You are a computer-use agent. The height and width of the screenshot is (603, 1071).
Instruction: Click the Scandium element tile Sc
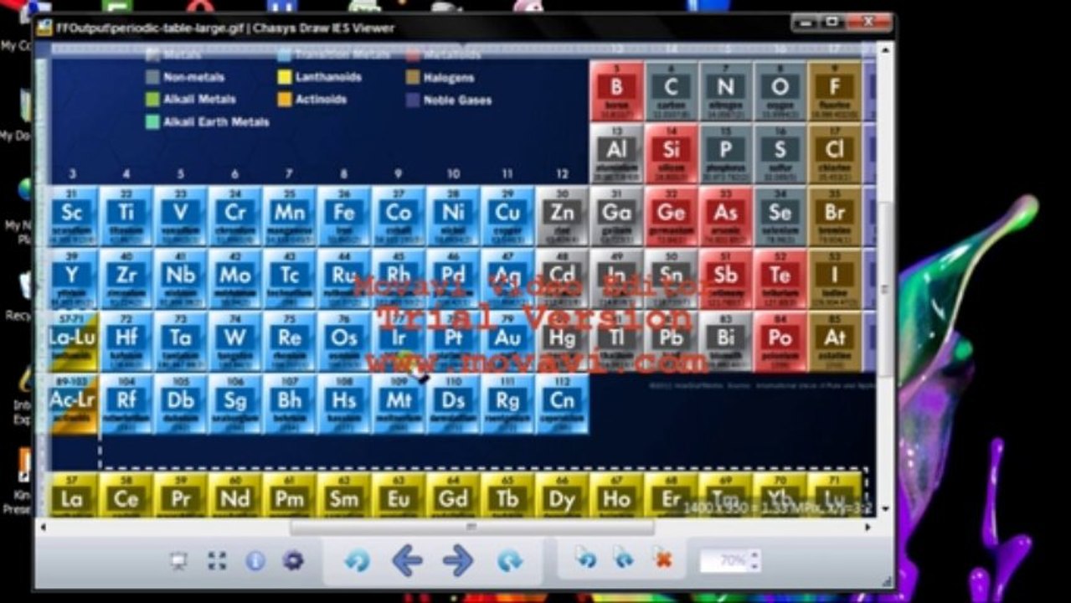[x=72, y=216]
